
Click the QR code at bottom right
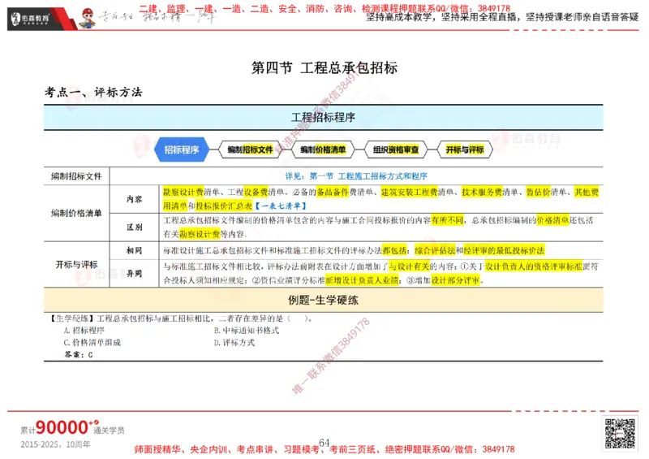point(620,434)
